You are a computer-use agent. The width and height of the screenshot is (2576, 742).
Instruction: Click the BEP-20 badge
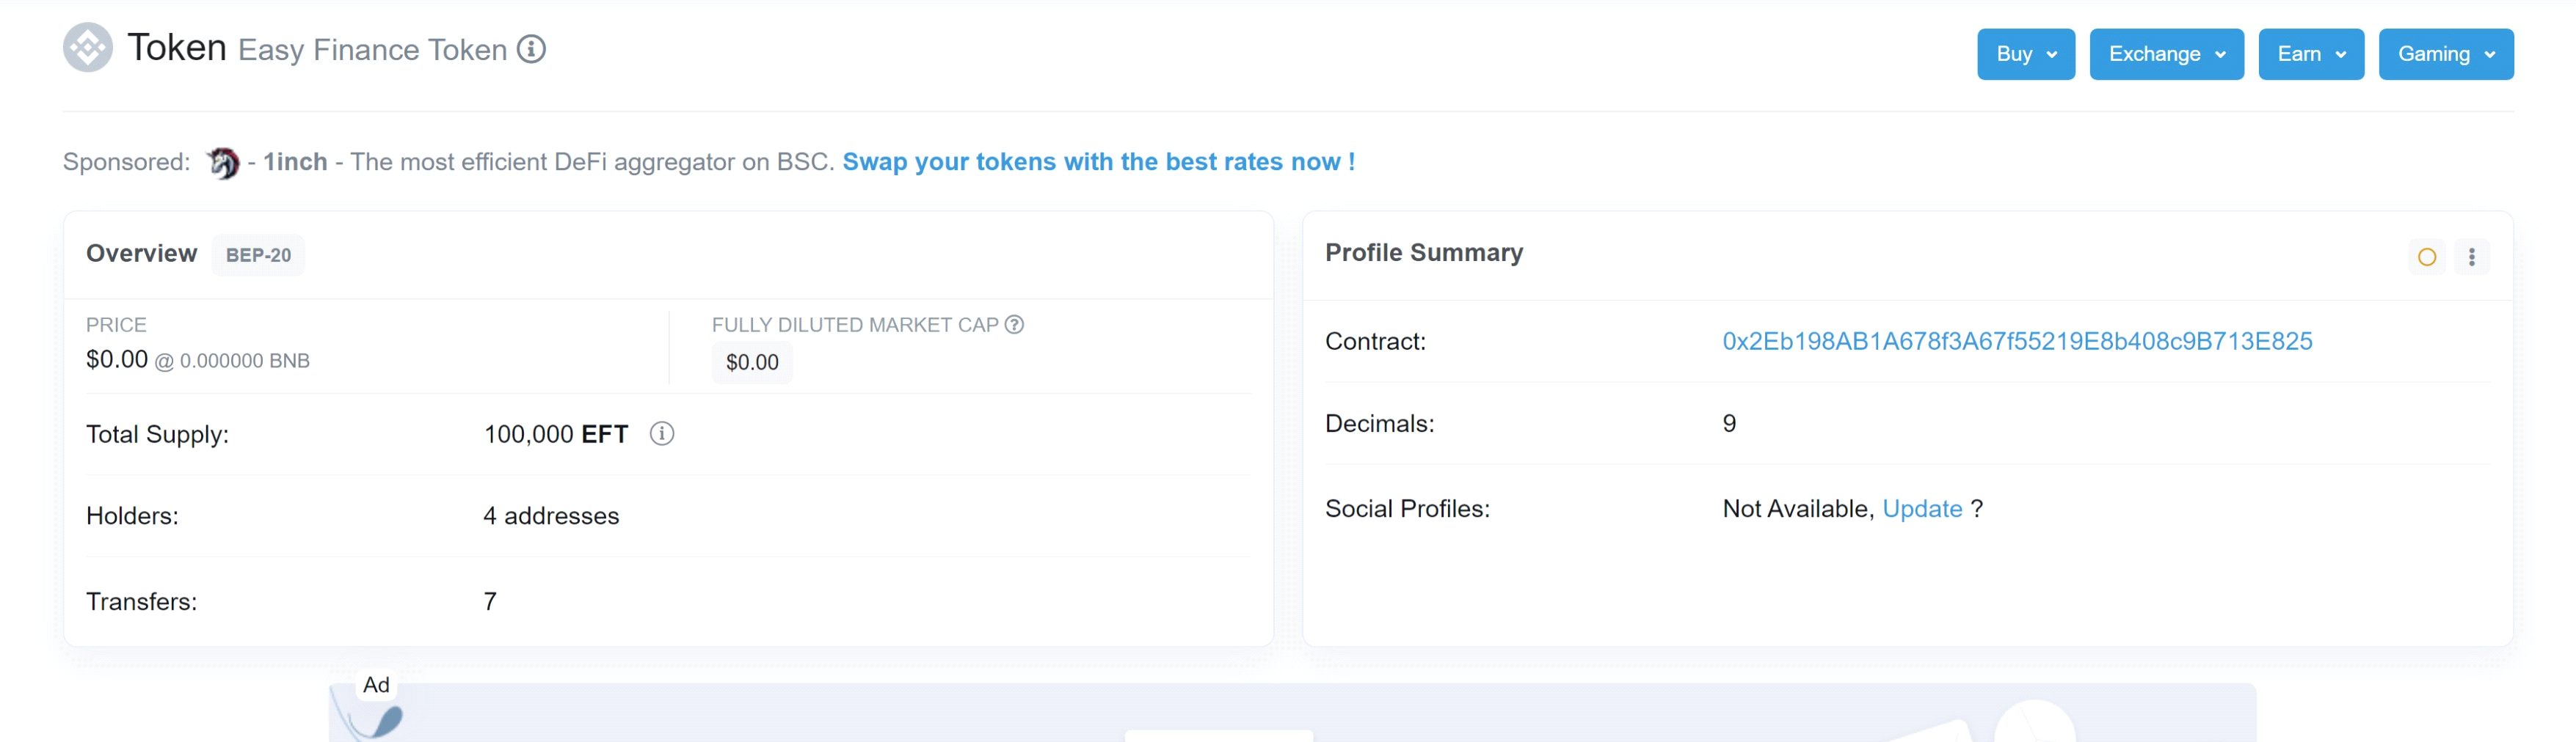click(x=258, y=256)
